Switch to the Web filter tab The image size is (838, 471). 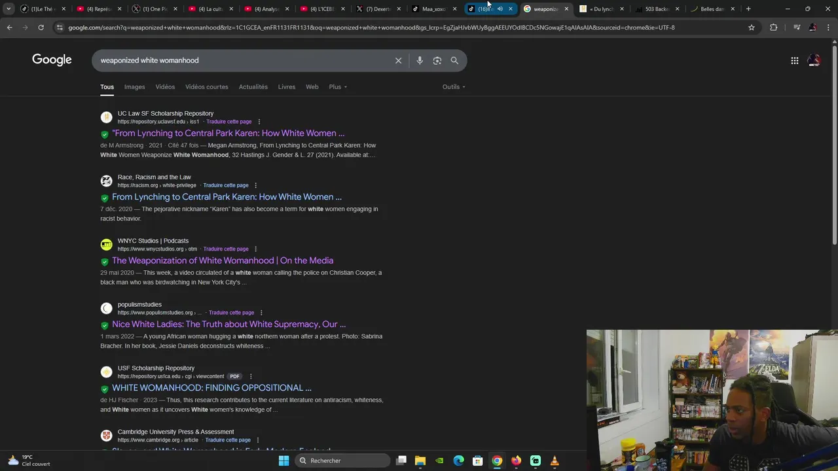tap(312, 87)
